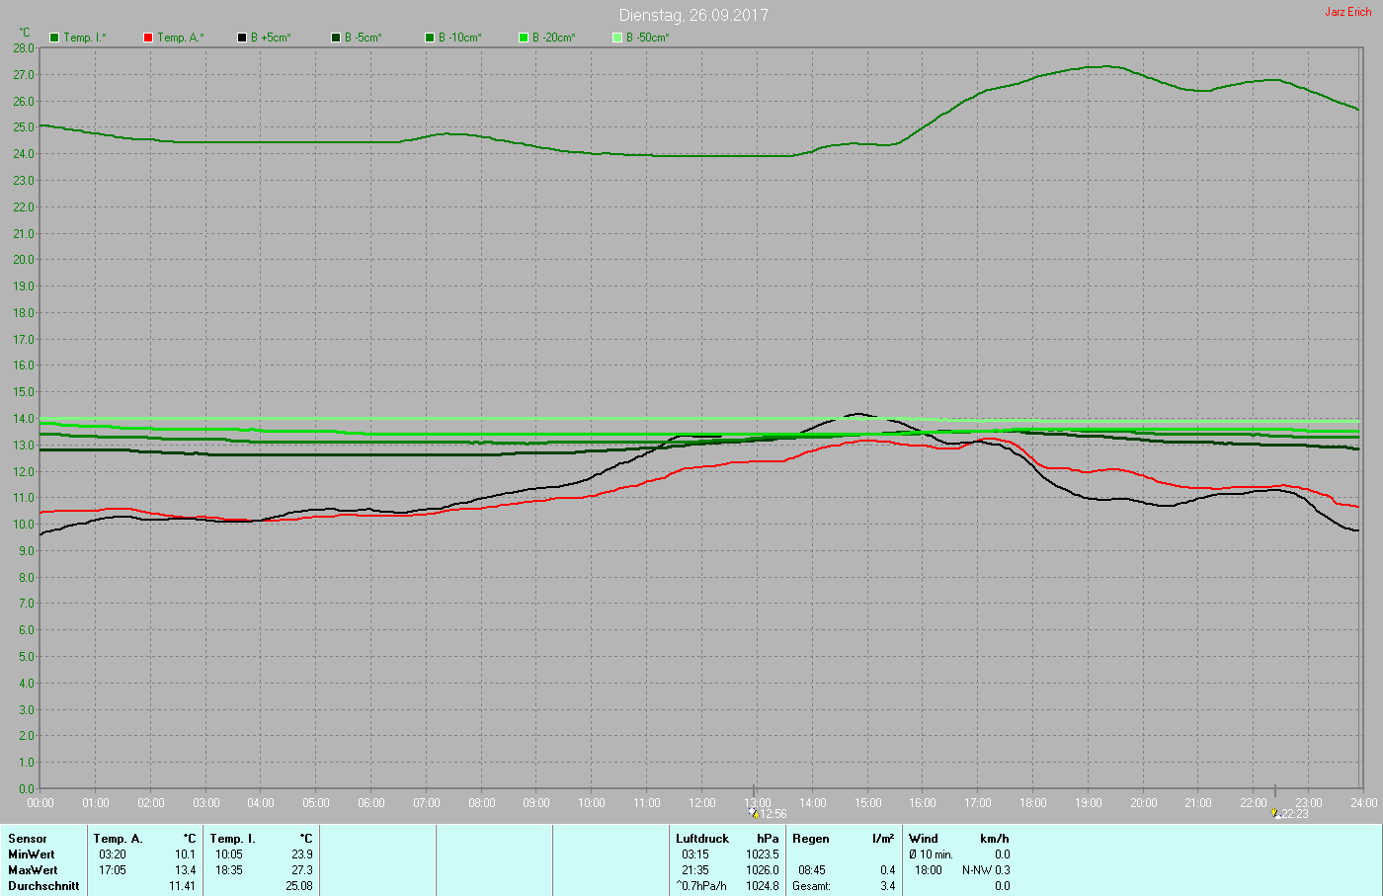Click the Wind header
The width and height of the screenshot is (1383, 896).
(x=924, y=839)
